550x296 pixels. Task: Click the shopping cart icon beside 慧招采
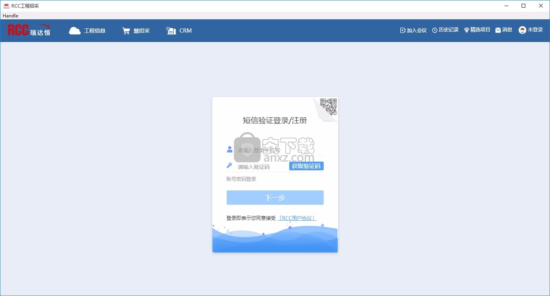126,31
